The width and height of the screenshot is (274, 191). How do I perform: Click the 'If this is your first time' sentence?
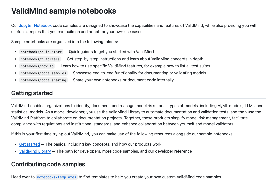(122, 134)
